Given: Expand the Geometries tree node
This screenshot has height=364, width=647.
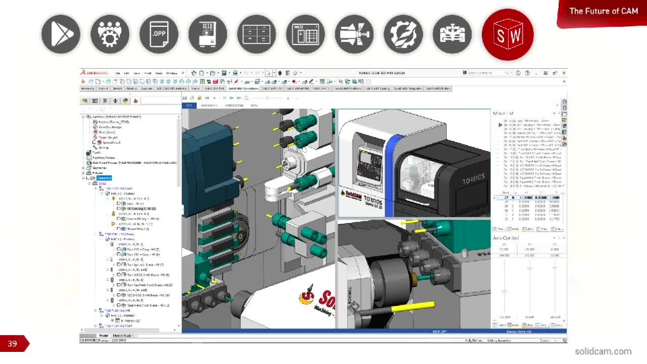Looking at the screenshot, I should click(83, 168).
